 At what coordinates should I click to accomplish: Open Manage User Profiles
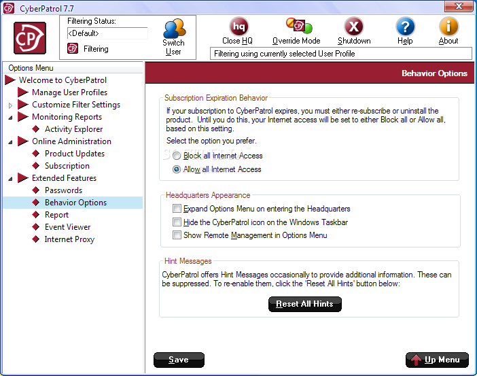coord(70,92)
